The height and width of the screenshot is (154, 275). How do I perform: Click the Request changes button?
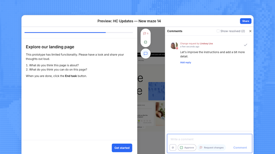pos(211,148)
